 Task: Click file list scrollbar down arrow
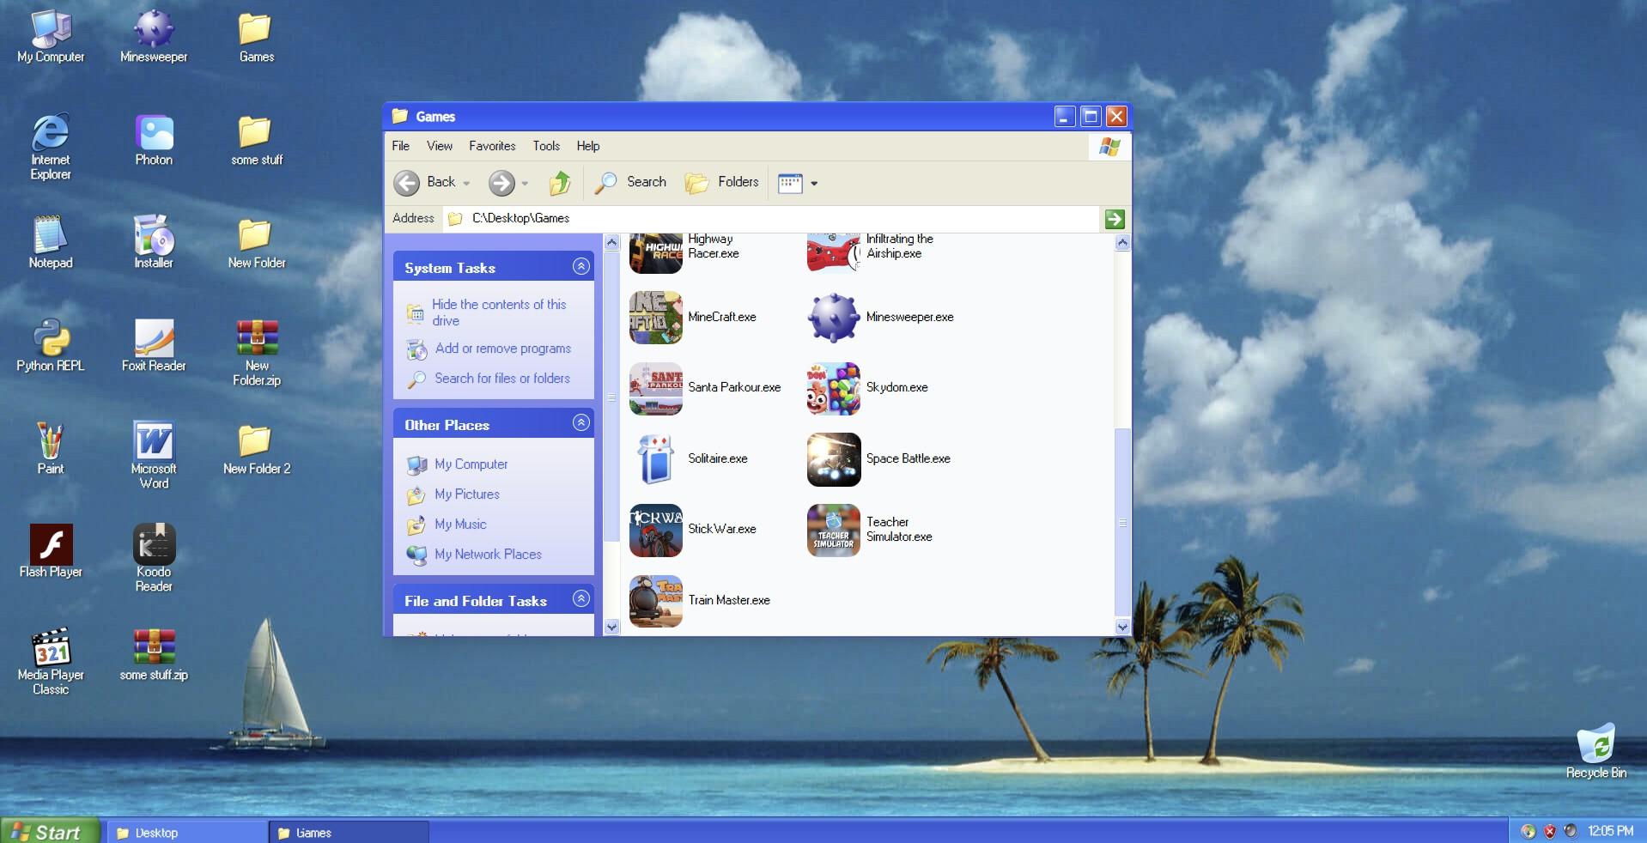pyautogui.click(x=1122, y=628)
